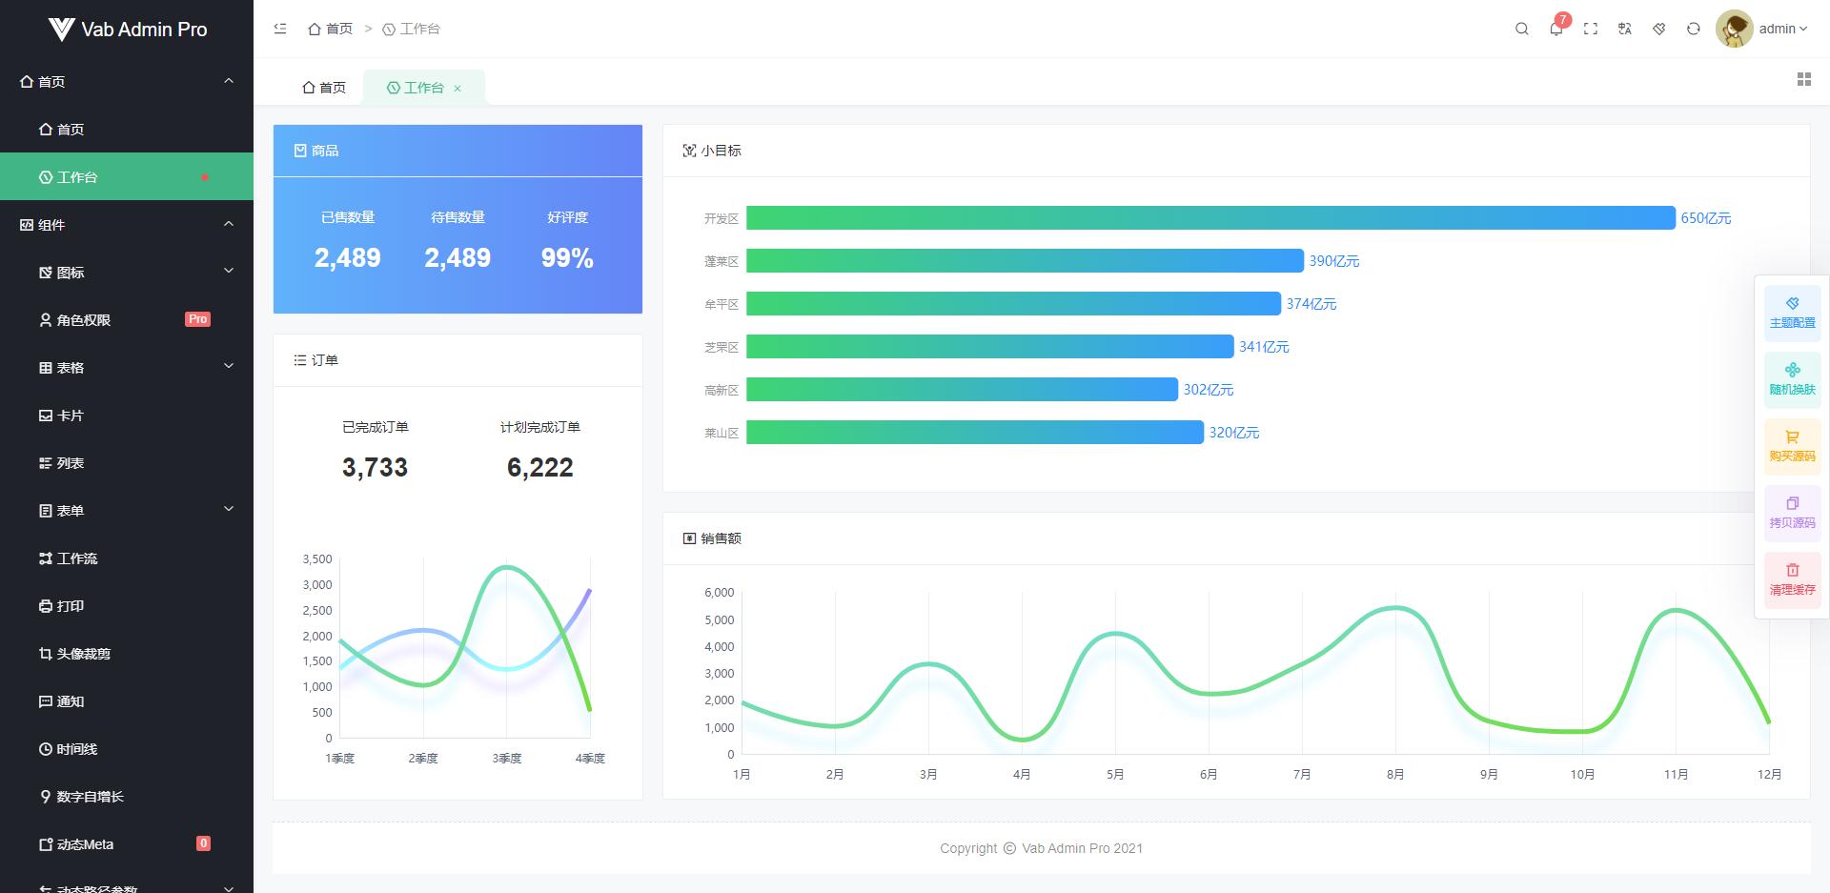1830x893 pixels.
Task: Open theme settings icon in top bar
Action: coord(1659,29)
